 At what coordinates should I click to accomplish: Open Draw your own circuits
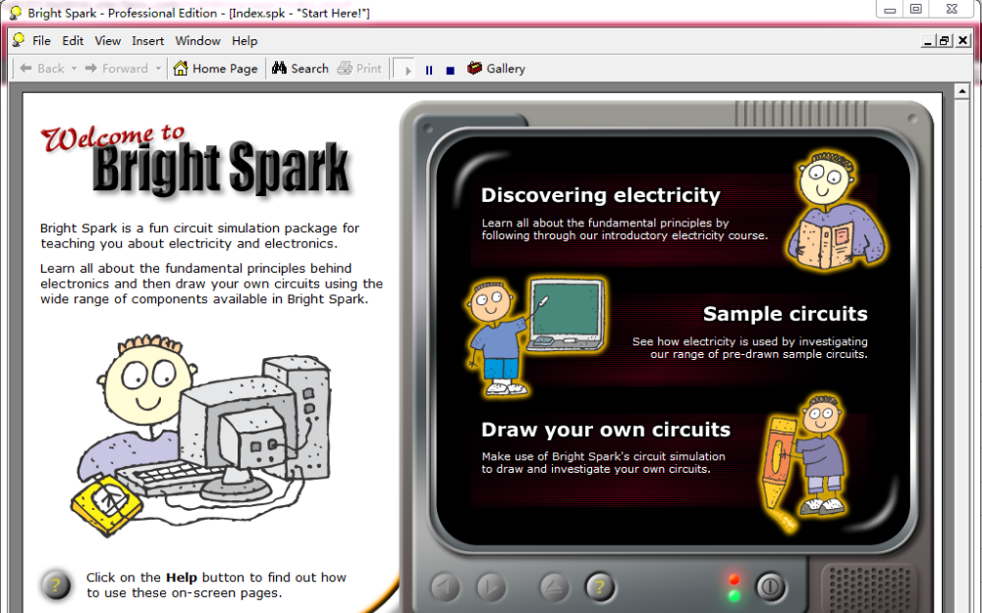click(606, 430)
